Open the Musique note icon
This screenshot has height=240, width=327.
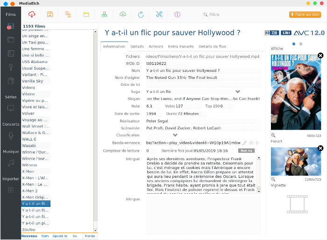point(11,163)
